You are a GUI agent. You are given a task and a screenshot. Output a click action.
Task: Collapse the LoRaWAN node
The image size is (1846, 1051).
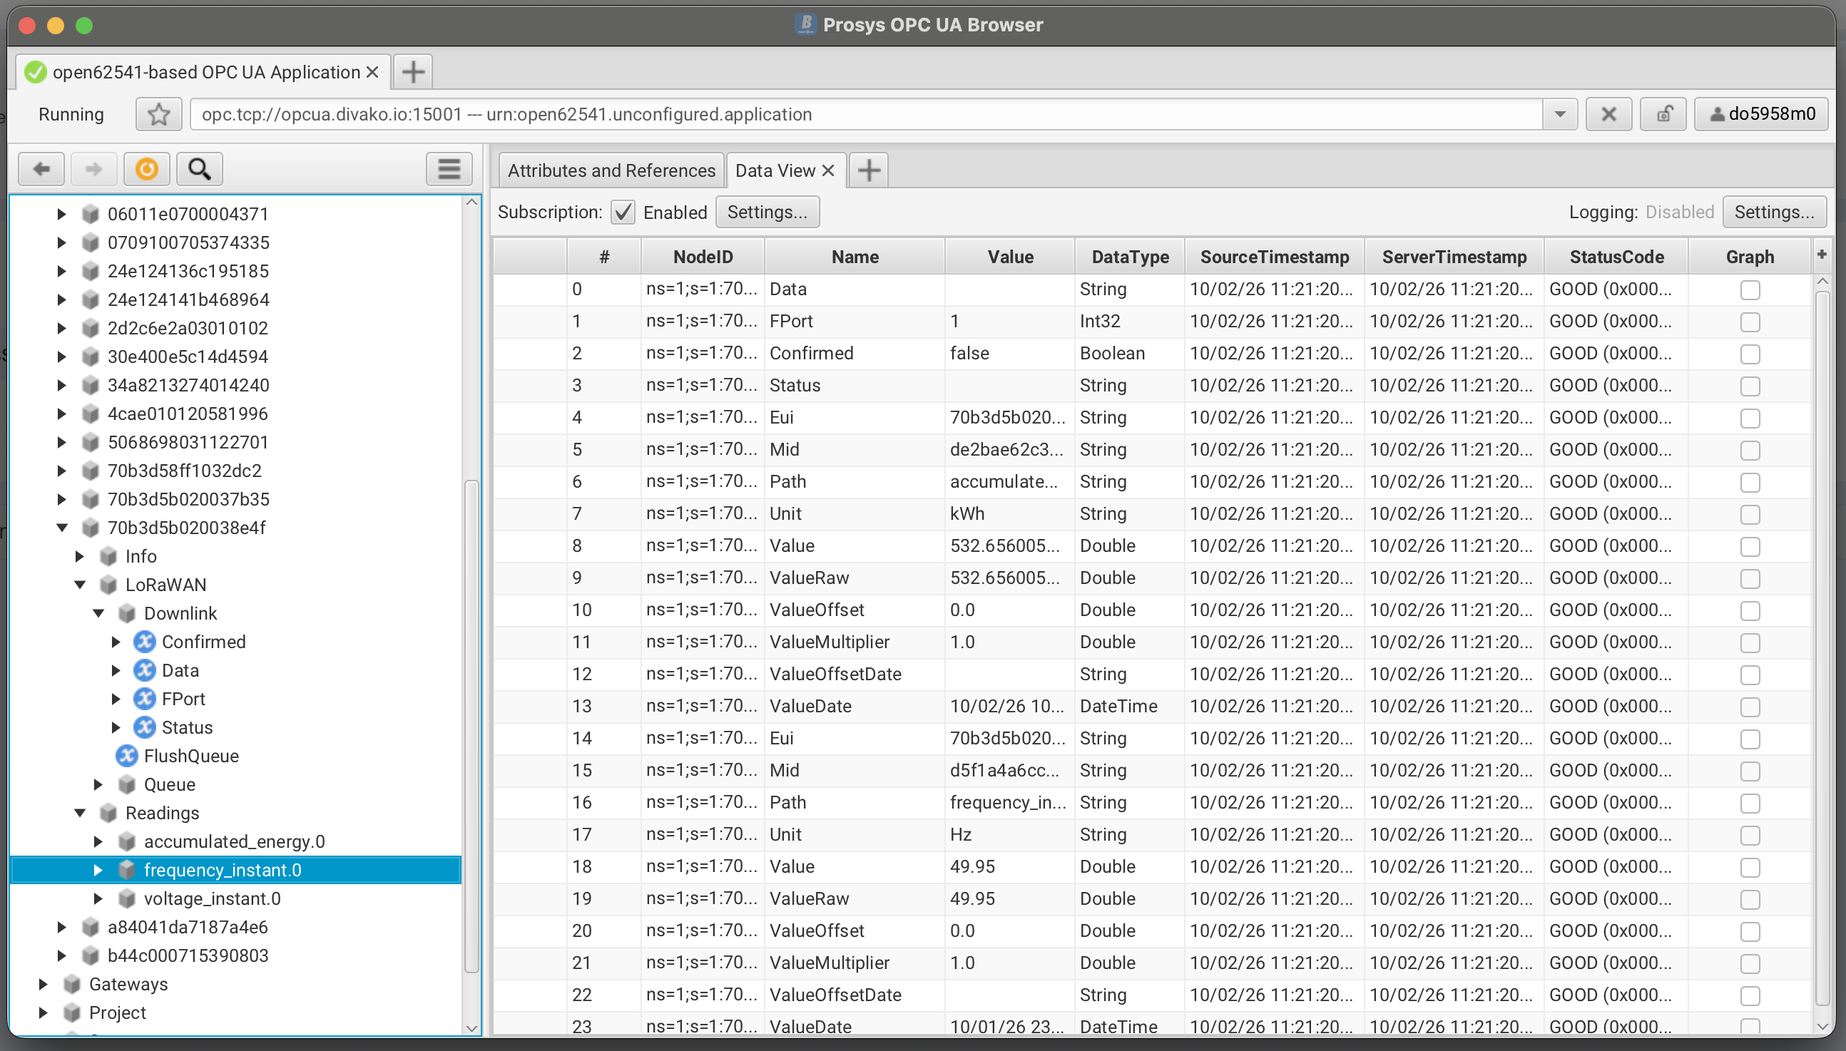pyautogui.click(x=80, y=585)
